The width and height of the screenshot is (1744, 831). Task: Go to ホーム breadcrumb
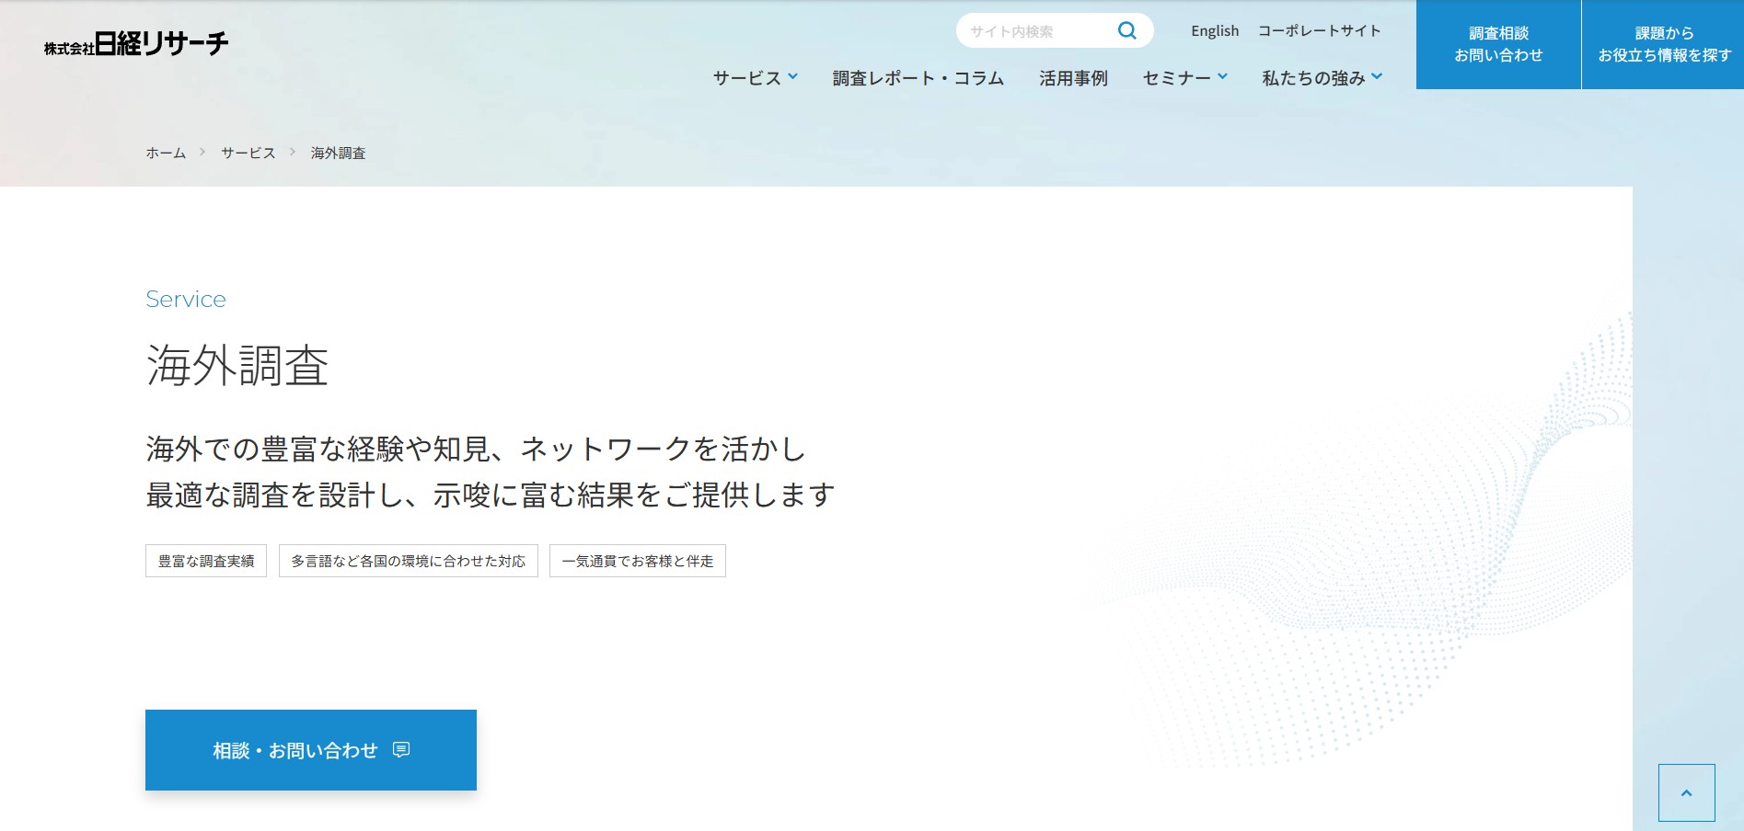166,153
